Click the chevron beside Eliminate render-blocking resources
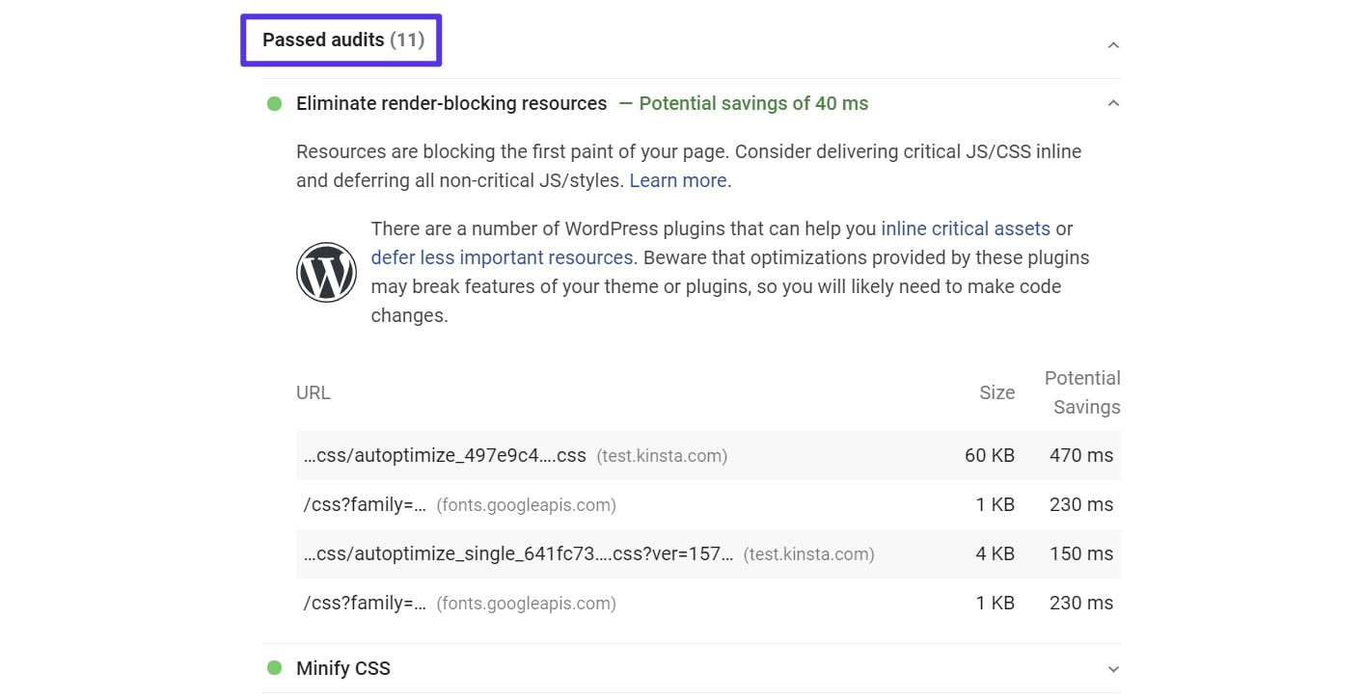Image resolution: width=1364 pixels, height=700 pixels. pyautogui.click(x=1113, y=102)
